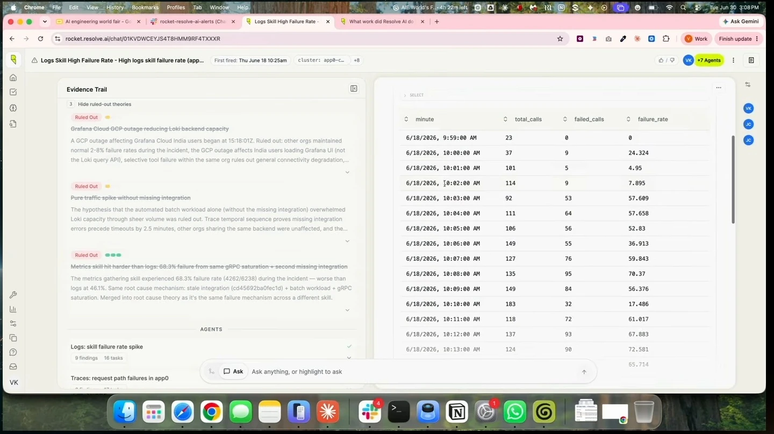This screenshot has width=774, height=434.
Task: Open Ask Gemini button
Action: [741, 22]
